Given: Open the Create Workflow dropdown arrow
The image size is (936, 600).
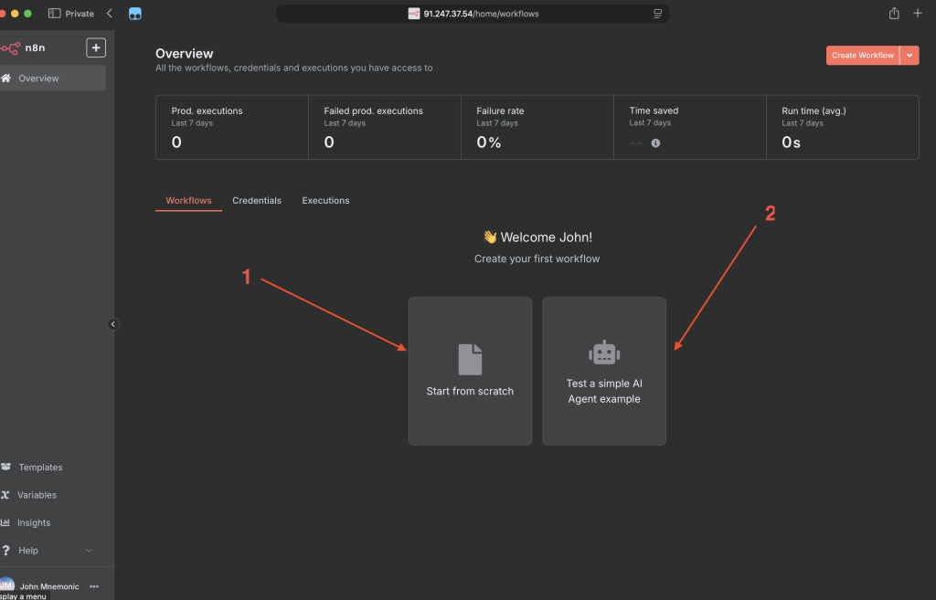Looking at the screenshot, I should click(909, 56).
